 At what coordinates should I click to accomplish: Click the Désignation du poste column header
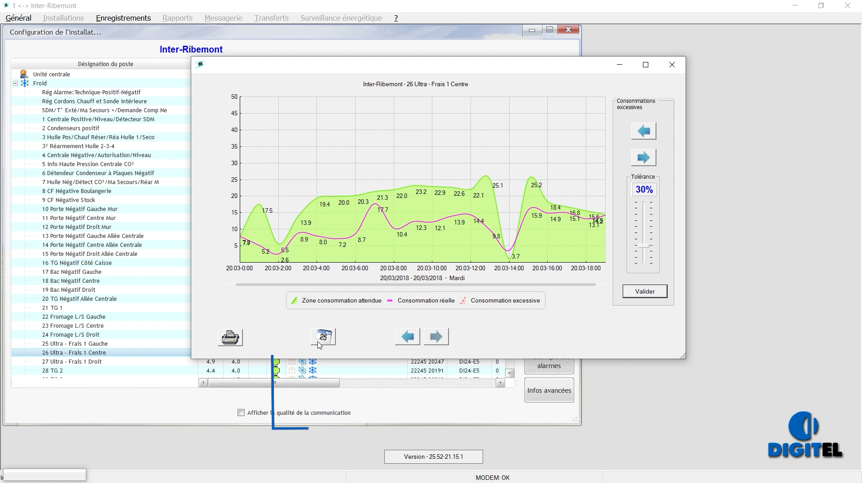tap(106, 64)
